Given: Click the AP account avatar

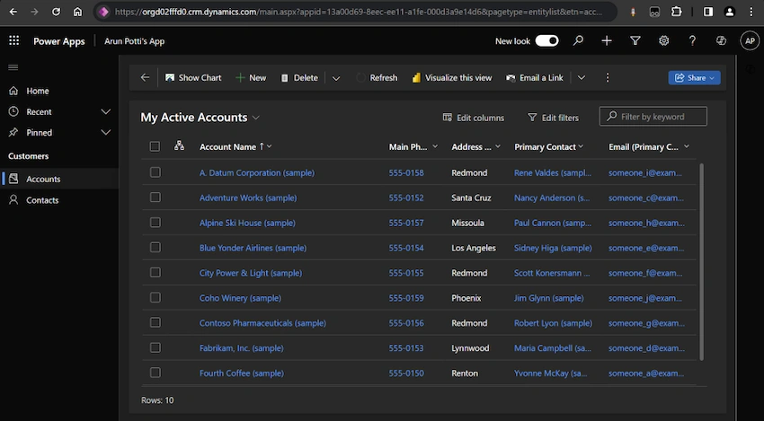Looking at the screenshot, I should pos(750,41).
